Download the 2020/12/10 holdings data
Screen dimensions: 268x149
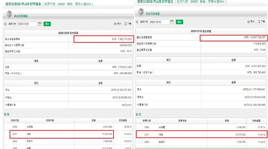(261, 21)
